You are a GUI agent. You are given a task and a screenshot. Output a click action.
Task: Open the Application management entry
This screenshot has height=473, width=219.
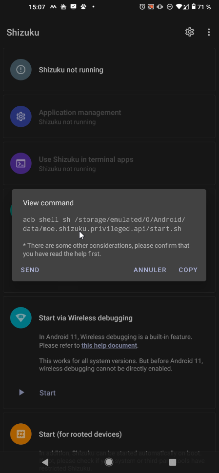pyautogui.click(x=109, y=117)
